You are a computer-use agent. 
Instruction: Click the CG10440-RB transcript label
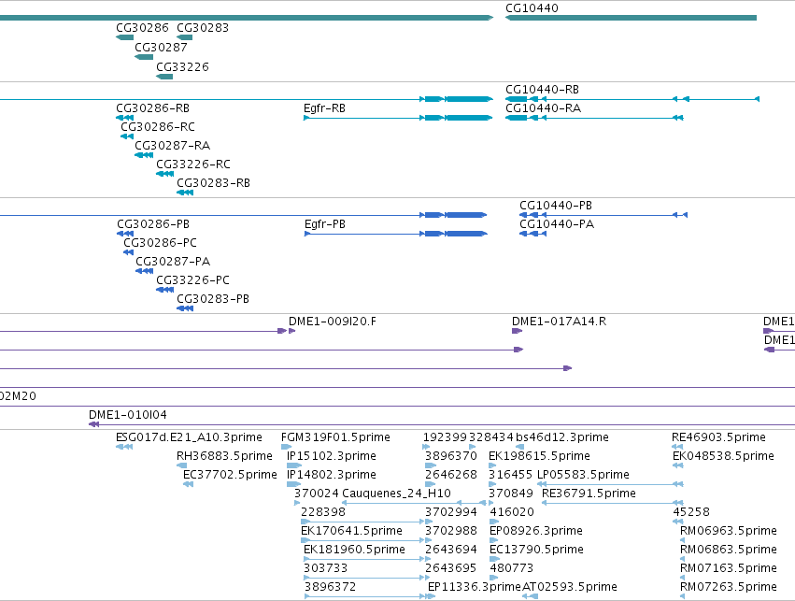click(x=542, y=90)
